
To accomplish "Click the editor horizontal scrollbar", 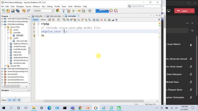I will pyautogui.click(x=93, y=101).
